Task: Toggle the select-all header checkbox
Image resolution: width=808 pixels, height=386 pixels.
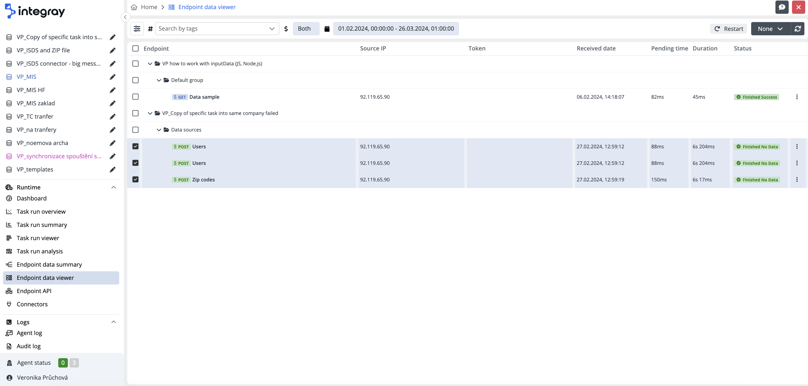Action: [x=135, y=48]
